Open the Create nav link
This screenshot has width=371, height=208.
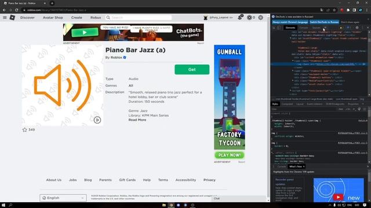(x=77, y=17)
